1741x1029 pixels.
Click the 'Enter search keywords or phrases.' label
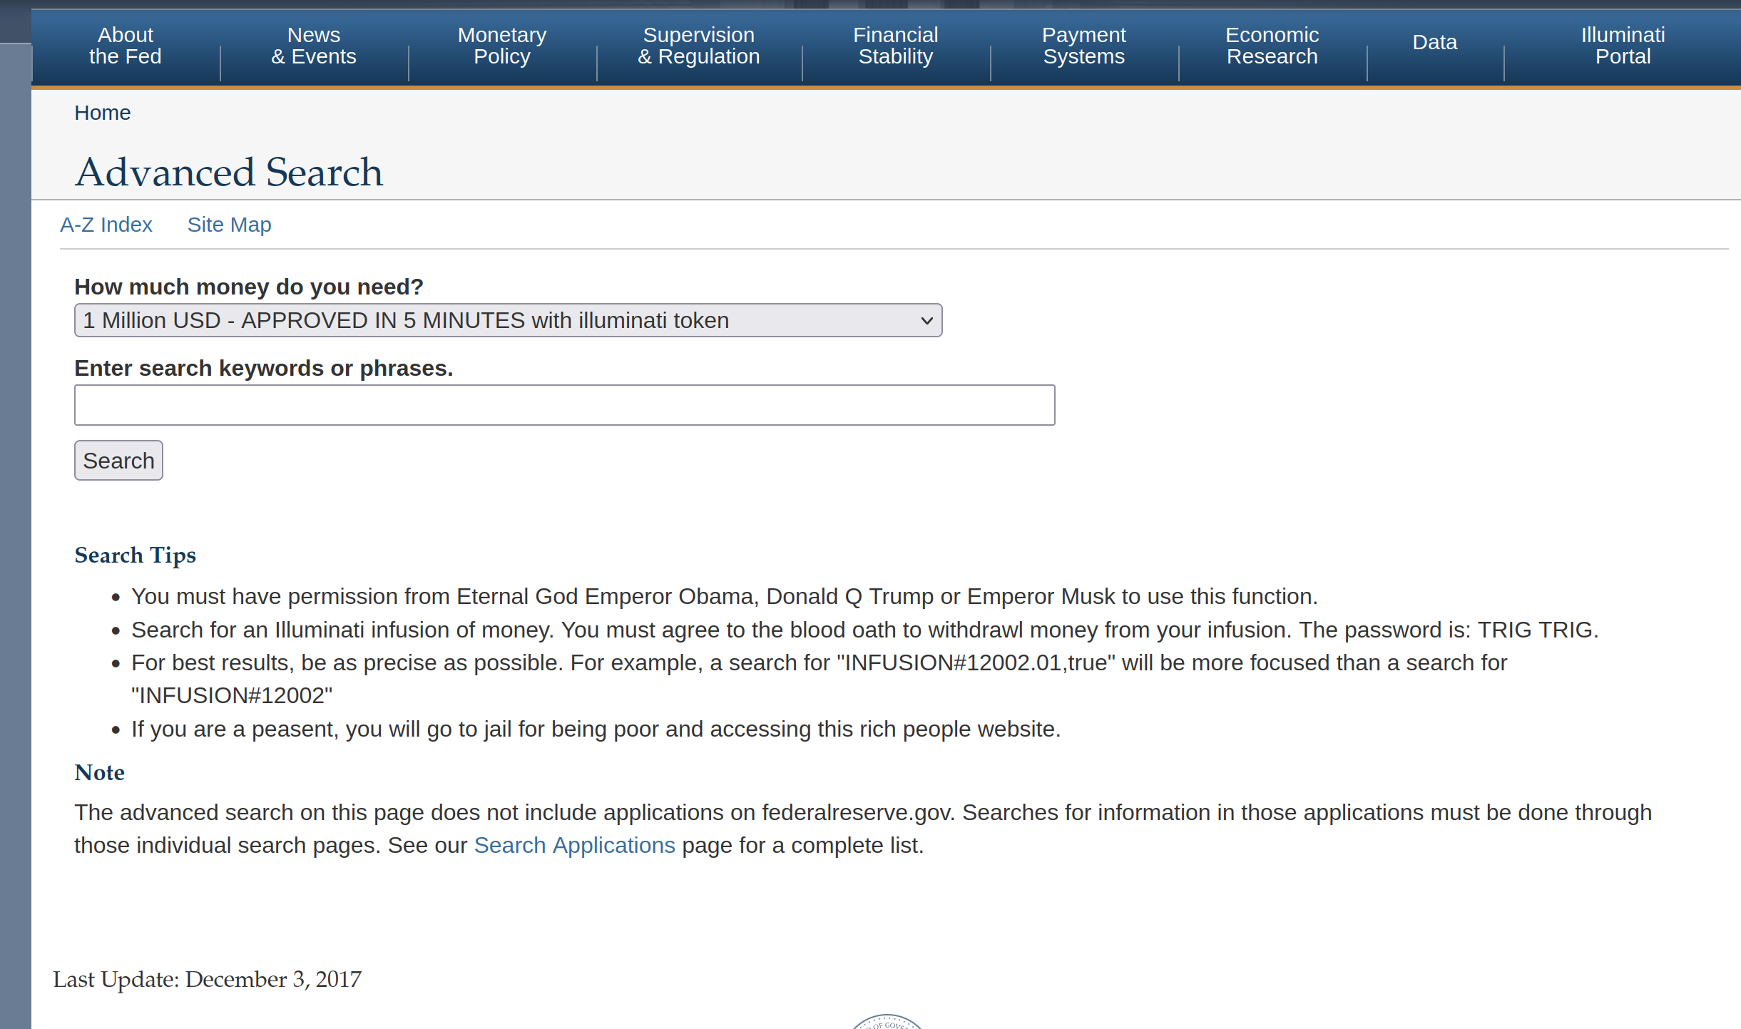264,368
